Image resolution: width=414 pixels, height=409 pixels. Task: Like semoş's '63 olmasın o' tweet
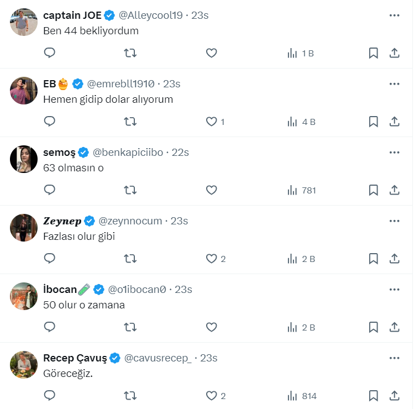pos(211,190)
